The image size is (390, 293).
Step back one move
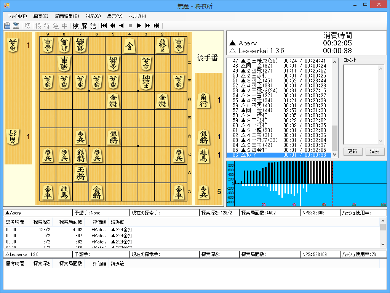pyautogui.click(x=121, y=26)
